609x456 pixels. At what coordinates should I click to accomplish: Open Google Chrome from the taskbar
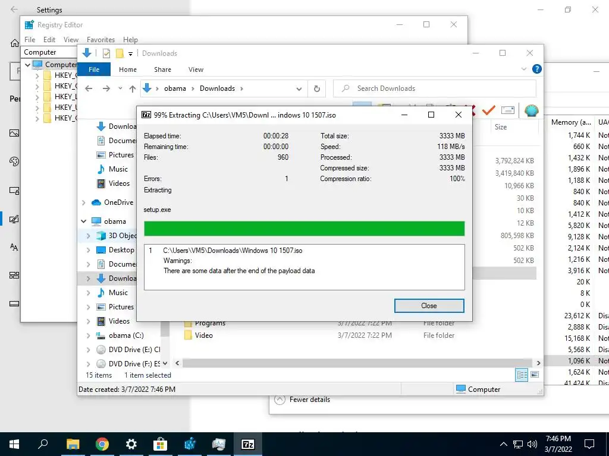pyautogui.click(x=102, y=444)
